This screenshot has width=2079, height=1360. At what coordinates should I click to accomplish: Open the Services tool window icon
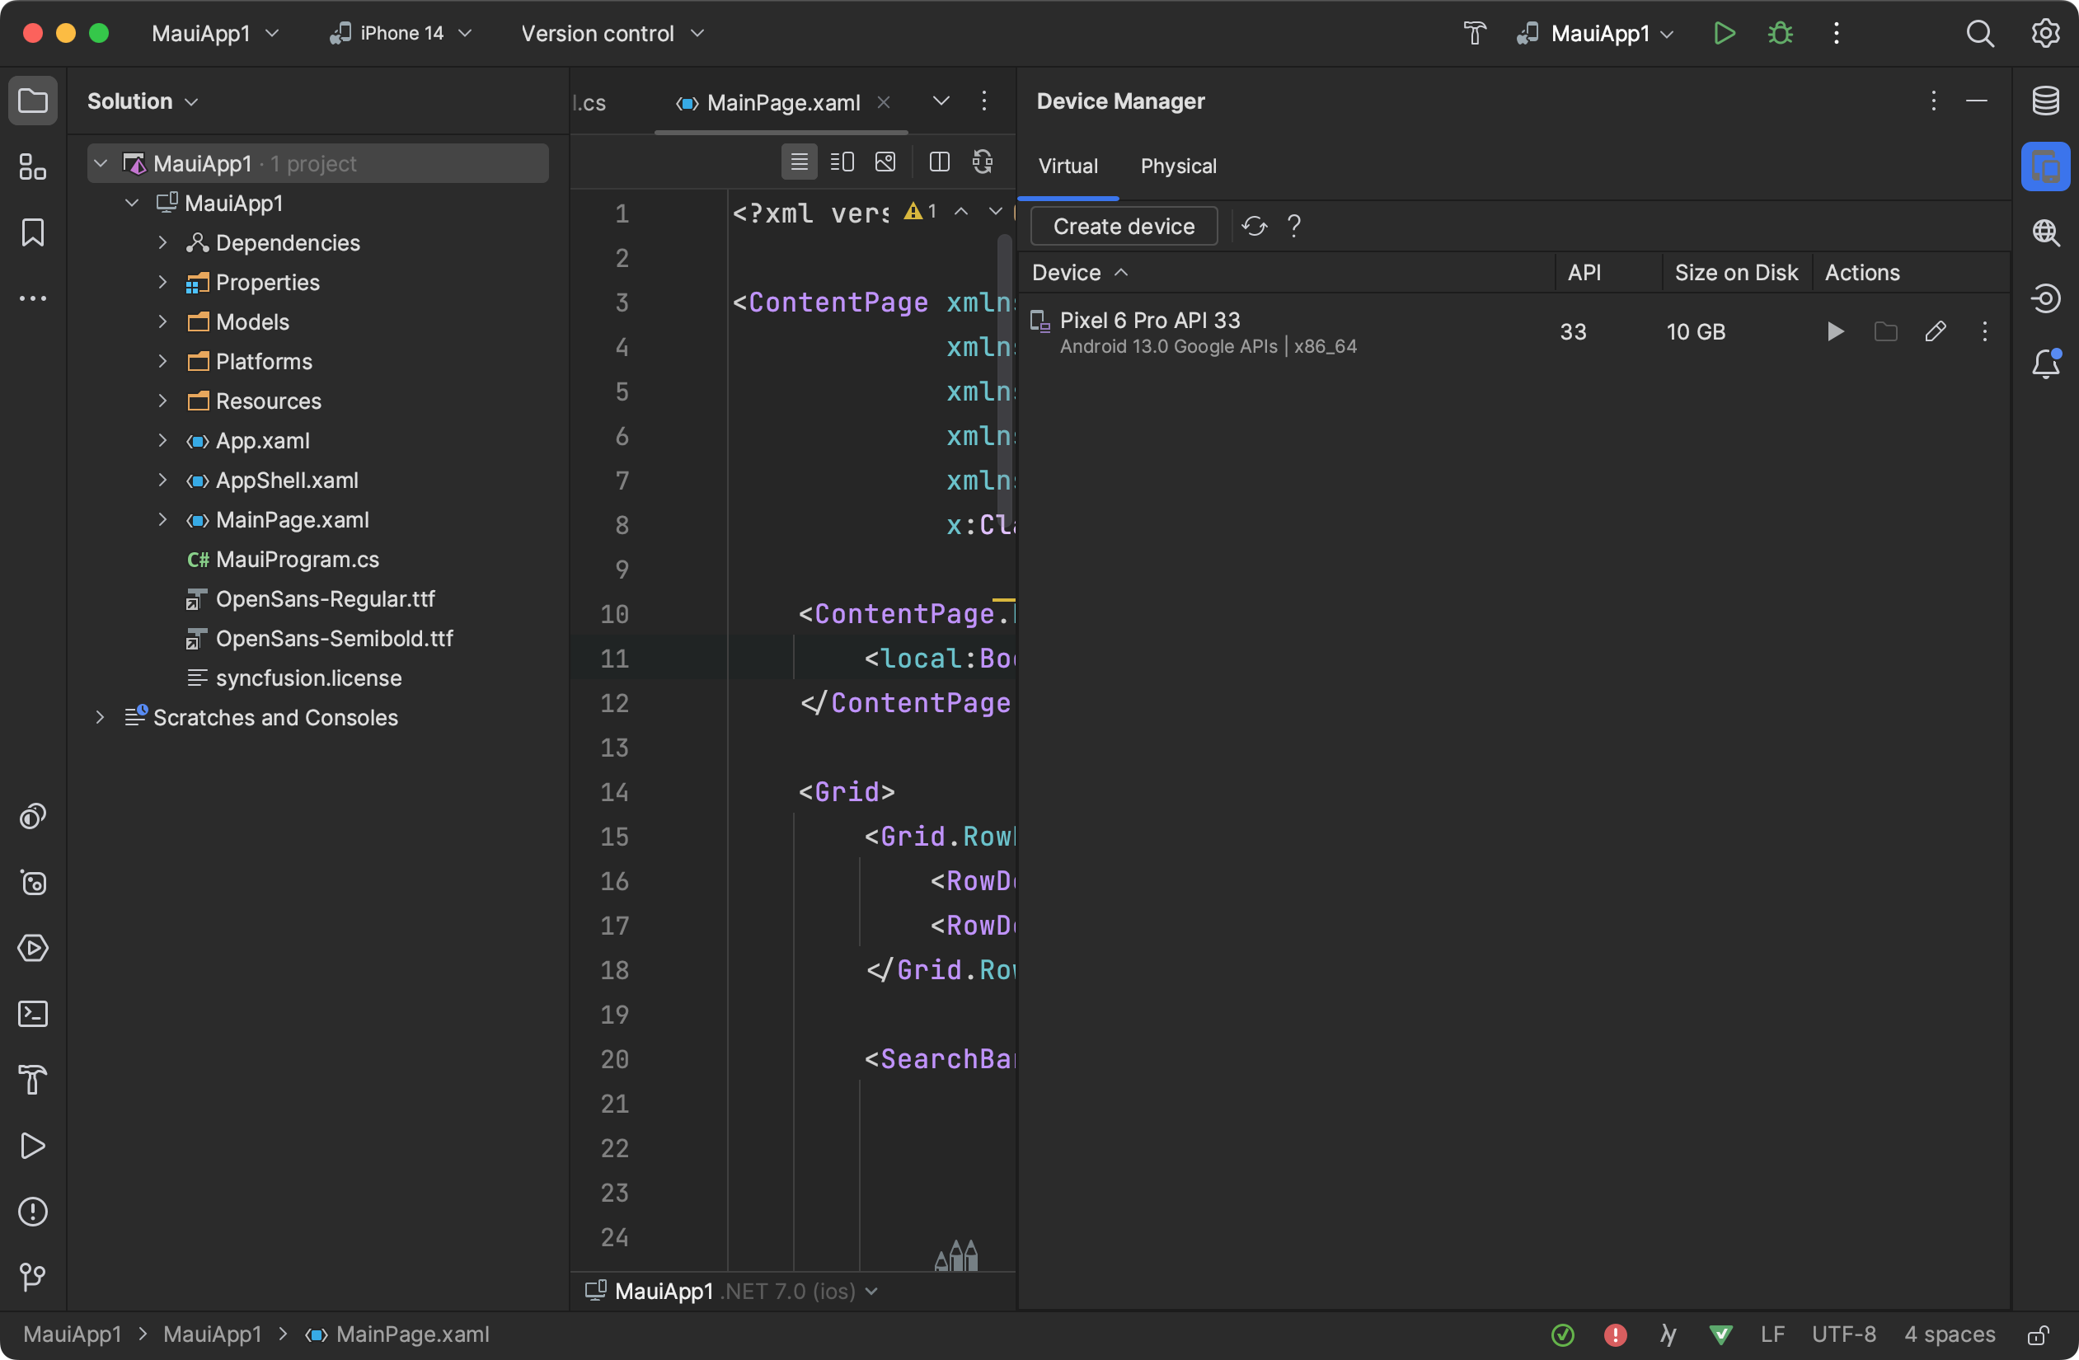point(32,948)
